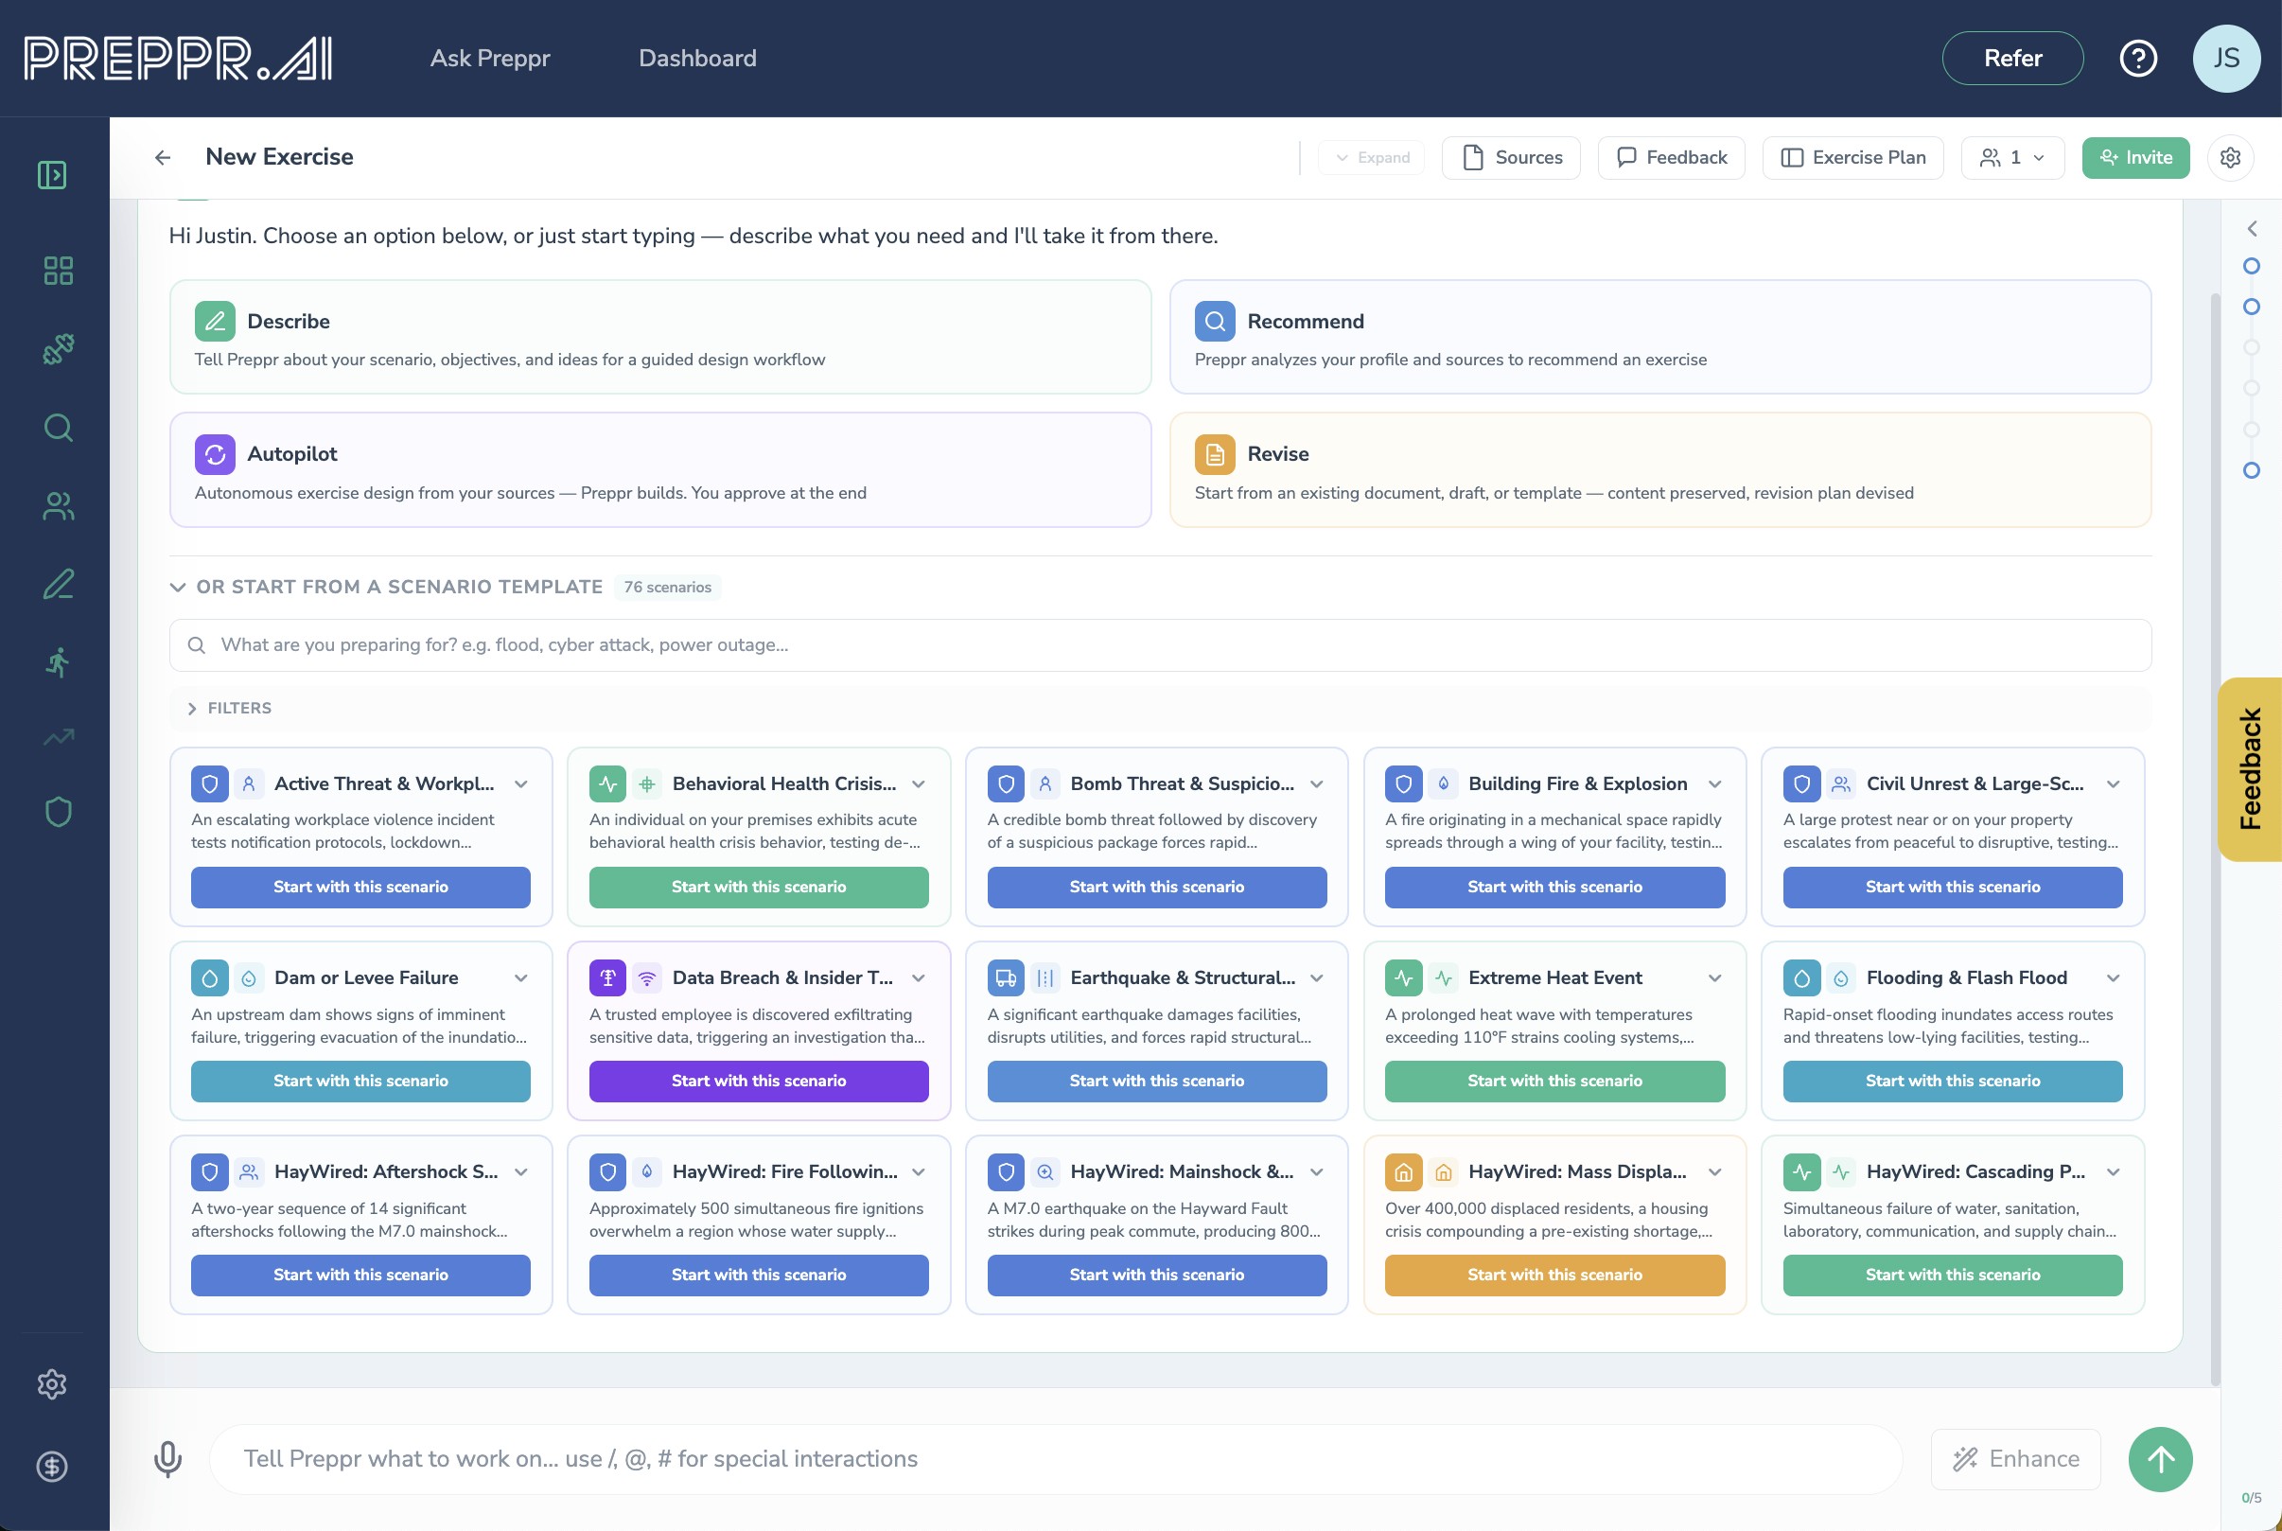2282x1531 pixels.
Task: Open the participants count dropdown
Action: (2011, 158)
